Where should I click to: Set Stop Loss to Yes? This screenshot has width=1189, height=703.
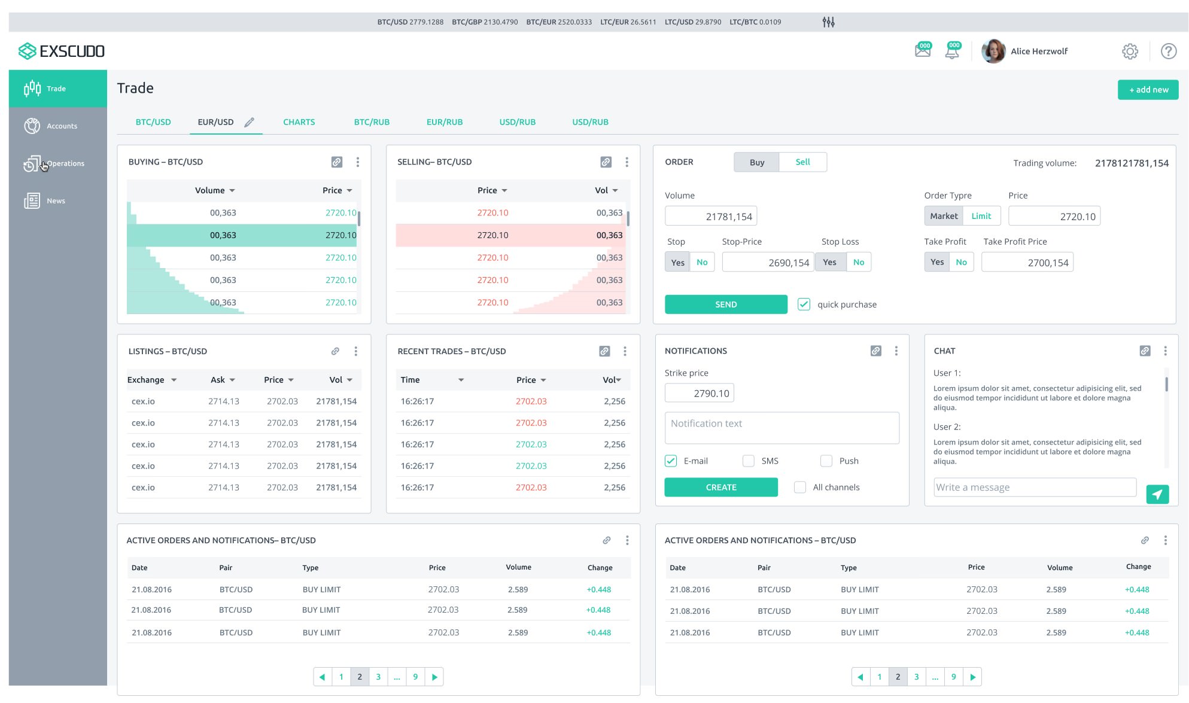(829, 262)
